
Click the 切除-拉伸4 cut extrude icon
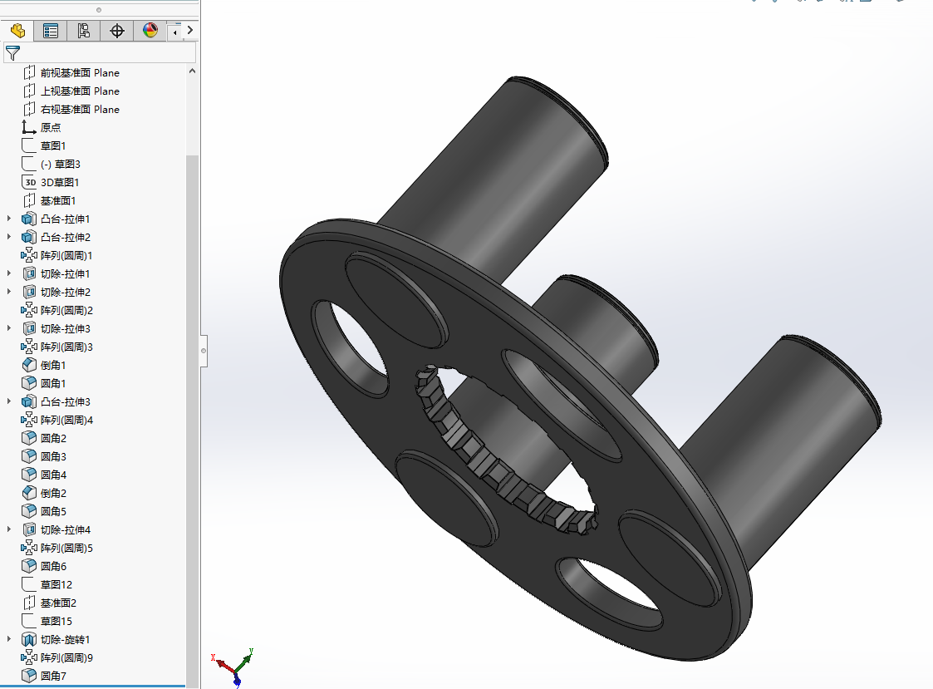29,529
